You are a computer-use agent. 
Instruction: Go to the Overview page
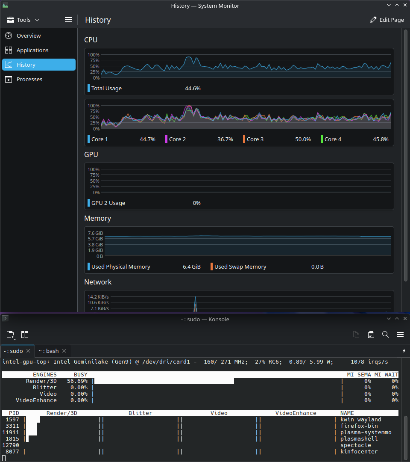tap(29, 36)
